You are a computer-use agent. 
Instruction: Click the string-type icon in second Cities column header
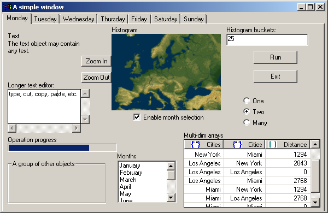coord(237,145)
